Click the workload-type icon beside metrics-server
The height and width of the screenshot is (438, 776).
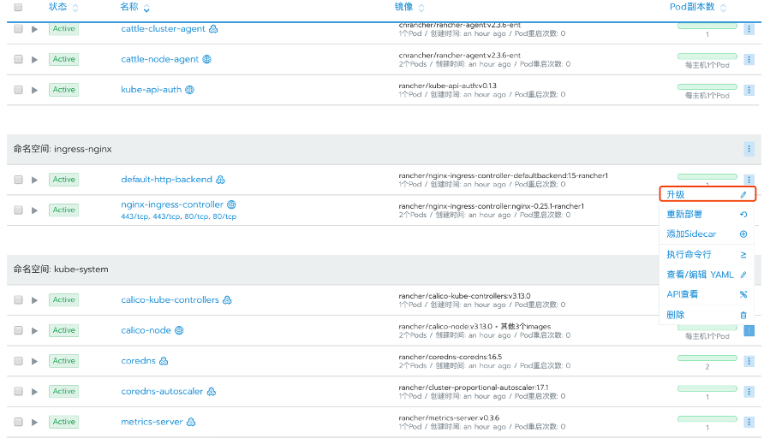tap(191, 422)
